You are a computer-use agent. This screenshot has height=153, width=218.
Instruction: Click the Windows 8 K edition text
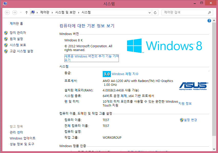74,40
